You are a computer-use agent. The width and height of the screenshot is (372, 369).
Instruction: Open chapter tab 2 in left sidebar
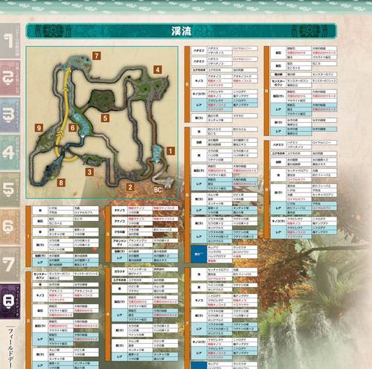click(x=10, y=78)
